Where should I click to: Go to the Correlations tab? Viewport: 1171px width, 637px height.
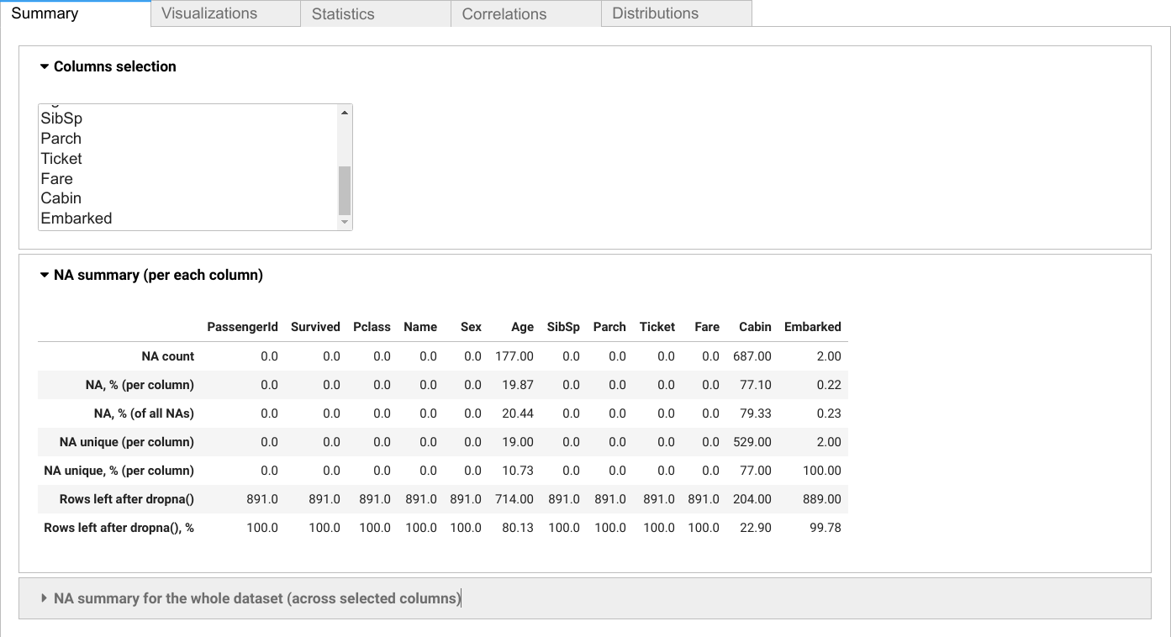pos(526,13)
